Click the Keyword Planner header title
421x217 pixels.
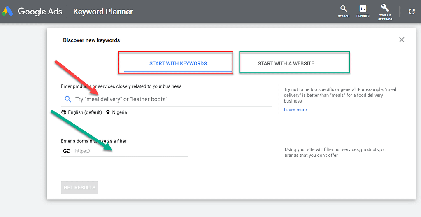103,12
